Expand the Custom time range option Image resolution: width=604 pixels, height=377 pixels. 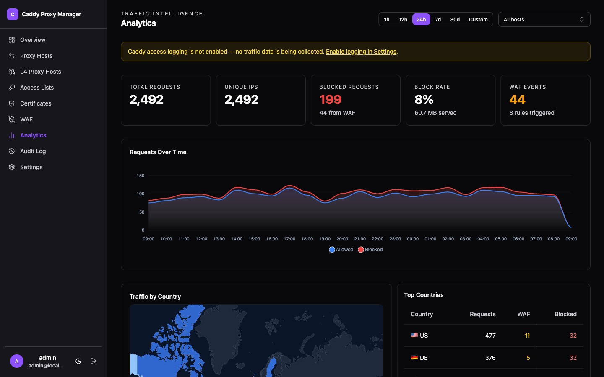tap(478, 19)
